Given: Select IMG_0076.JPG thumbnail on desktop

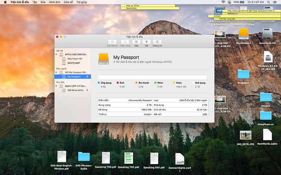Looking at the screenshot, I should (x=246, y=135).
